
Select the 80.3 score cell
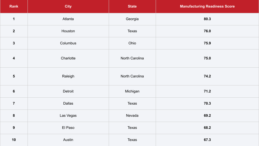(x=207, y=19)
